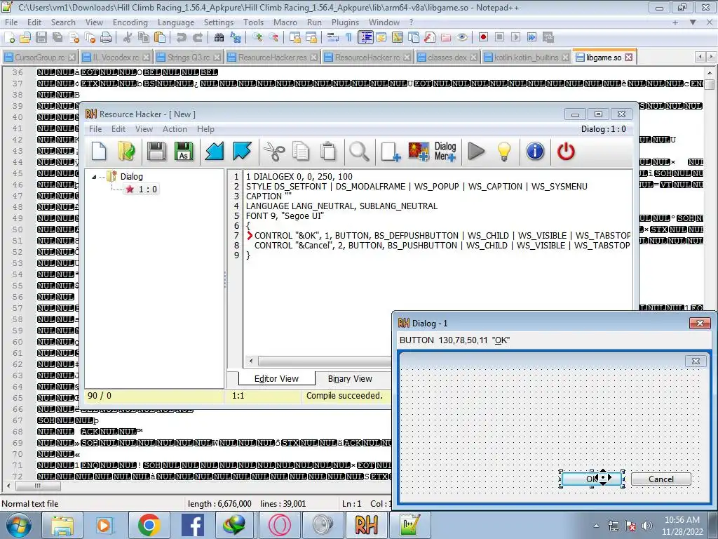This screenshot has width=718, height=539.
Task: Toggle the Word Wrap icon in Notepad++
Action: coord(333,38)
